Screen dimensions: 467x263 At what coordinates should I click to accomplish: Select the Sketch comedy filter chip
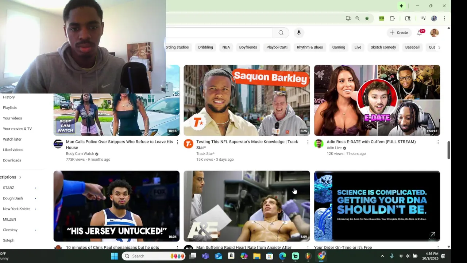[383, 47]
